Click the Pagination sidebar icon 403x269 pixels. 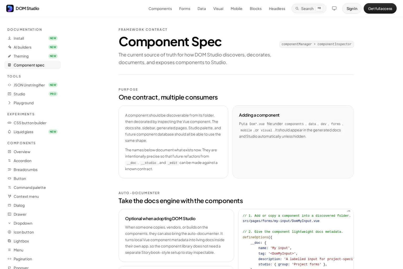(x=9, y=259)
